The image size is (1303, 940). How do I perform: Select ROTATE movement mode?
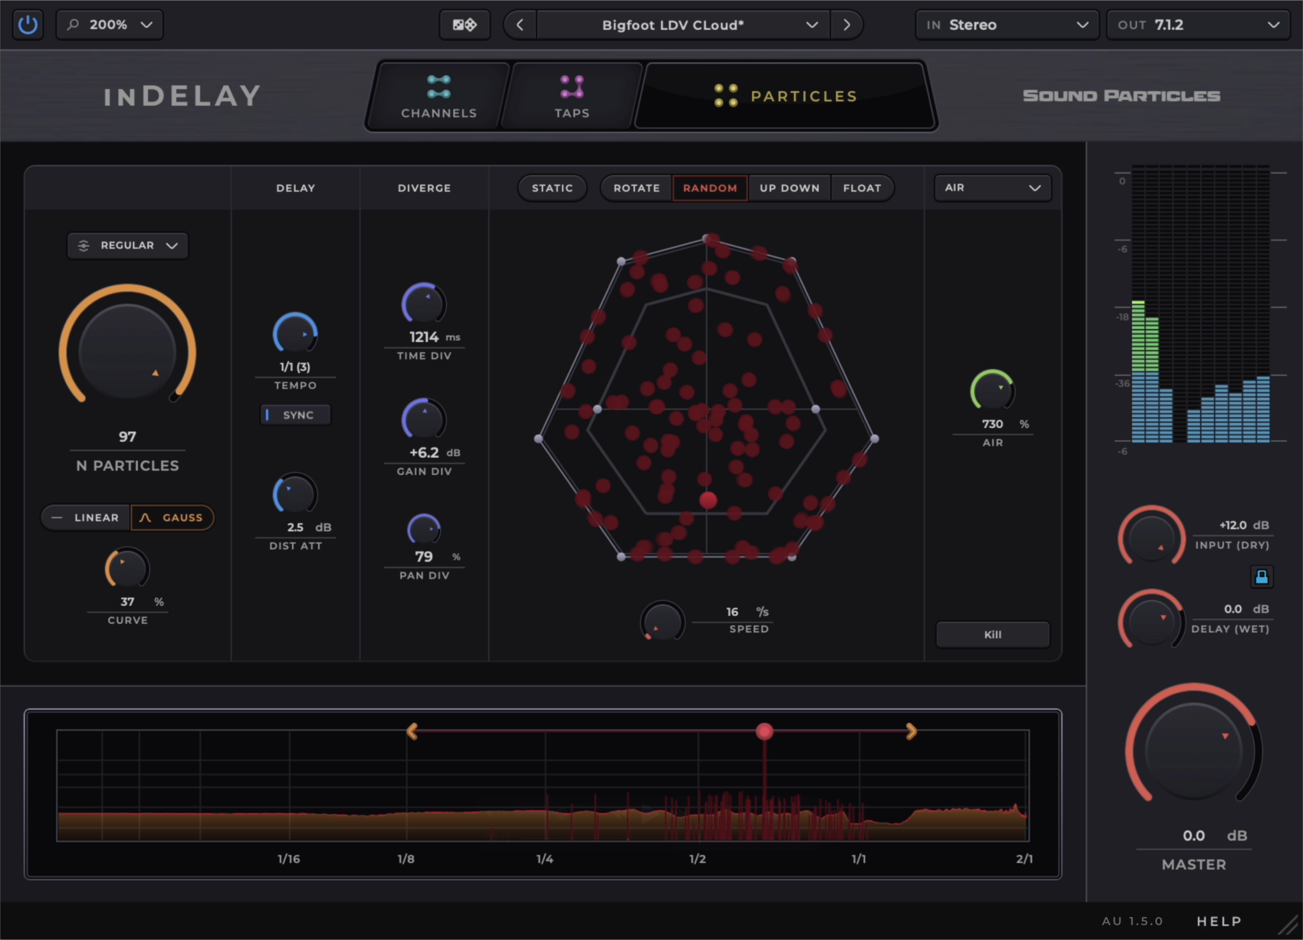coord(636,188)
